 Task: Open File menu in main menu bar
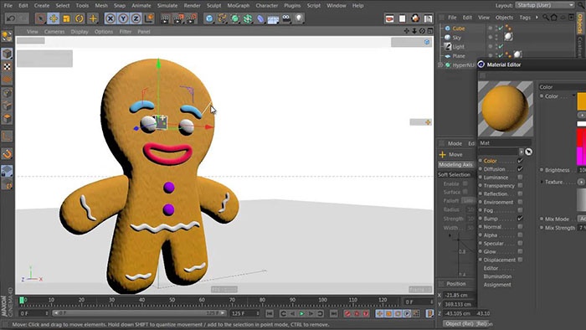point(8,6)
